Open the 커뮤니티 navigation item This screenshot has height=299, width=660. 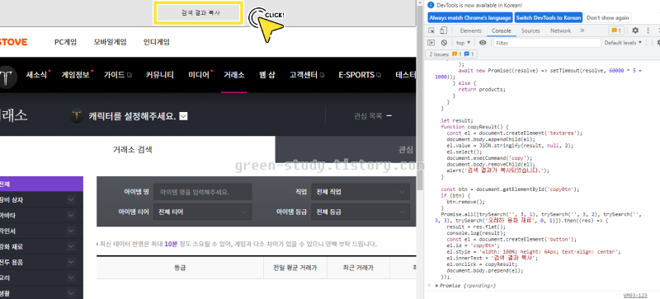coord(159,75)
